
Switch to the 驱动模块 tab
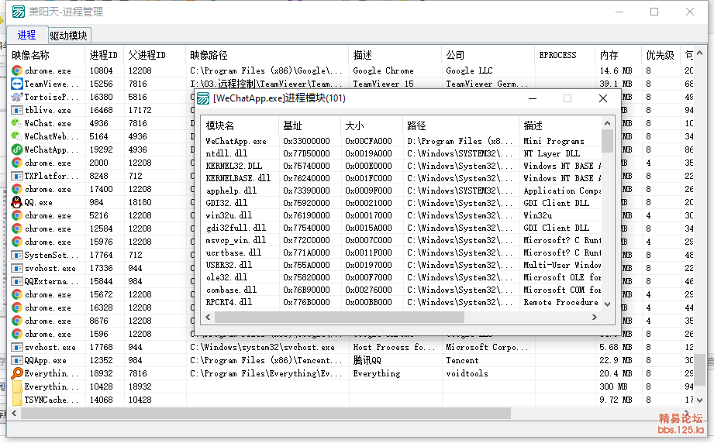pos(69,36)
